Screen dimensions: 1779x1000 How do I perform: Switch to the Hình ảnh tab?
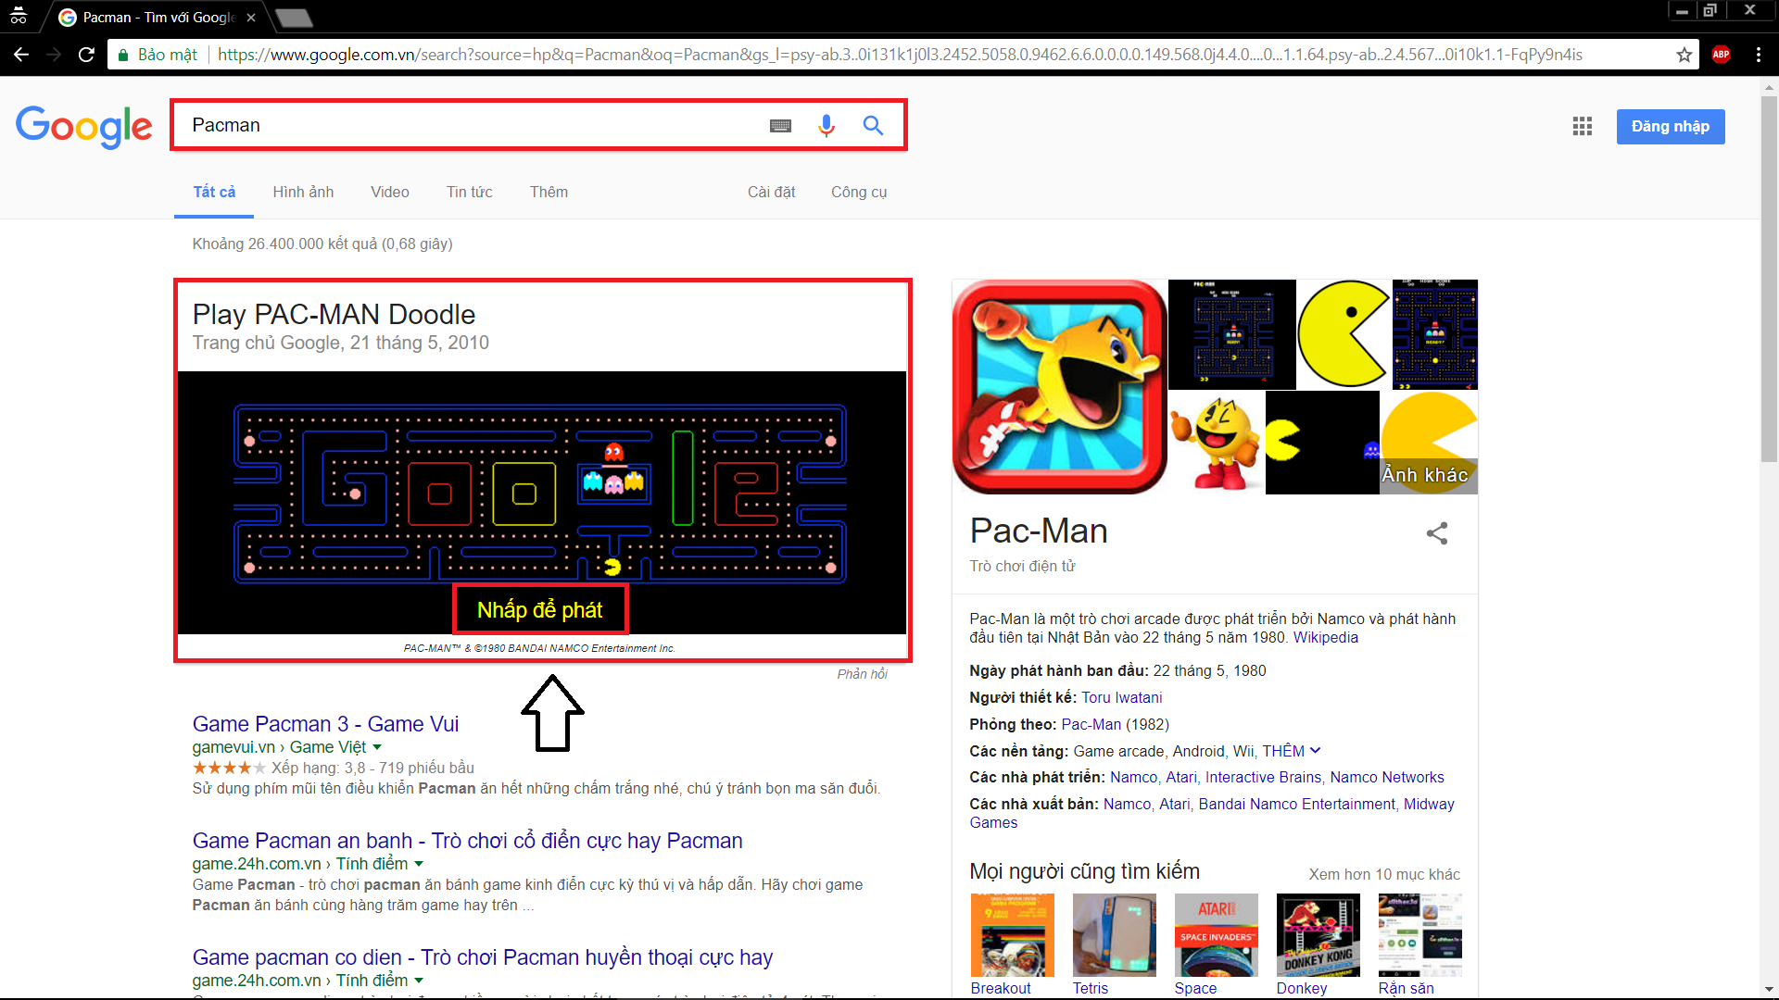click(302, 192)
